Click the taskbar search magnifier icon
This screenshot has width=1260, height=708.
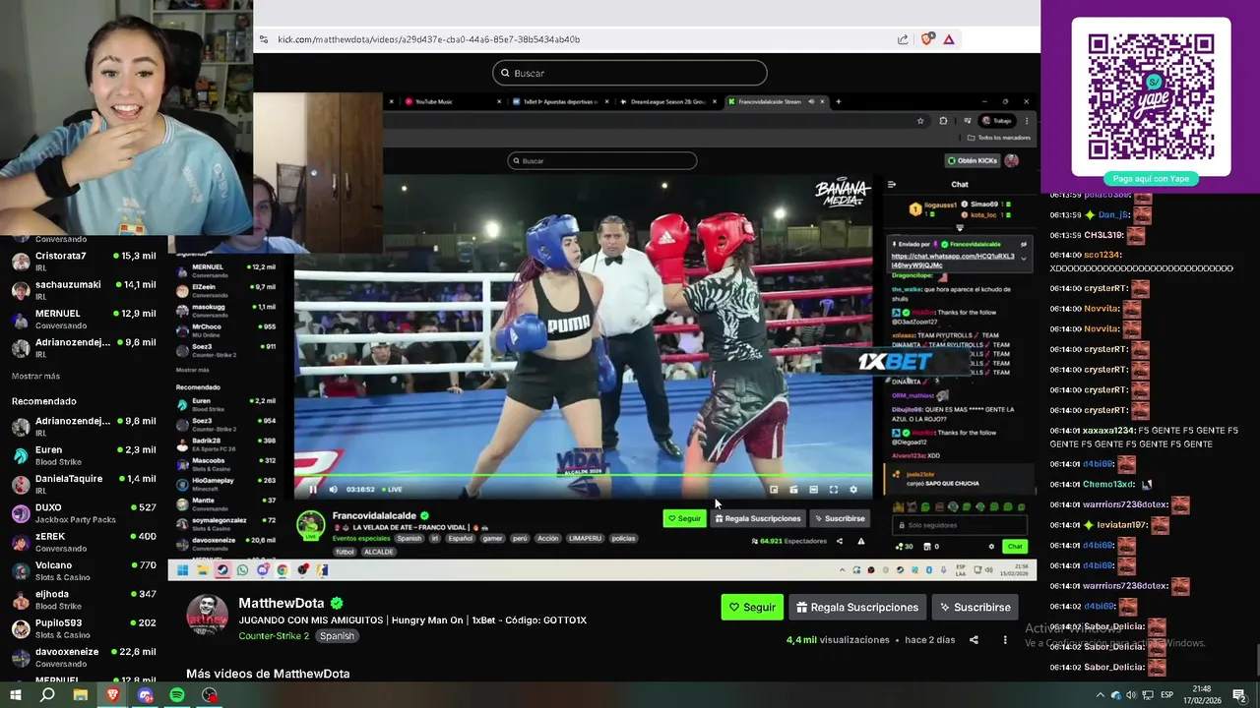pos(47,695)
